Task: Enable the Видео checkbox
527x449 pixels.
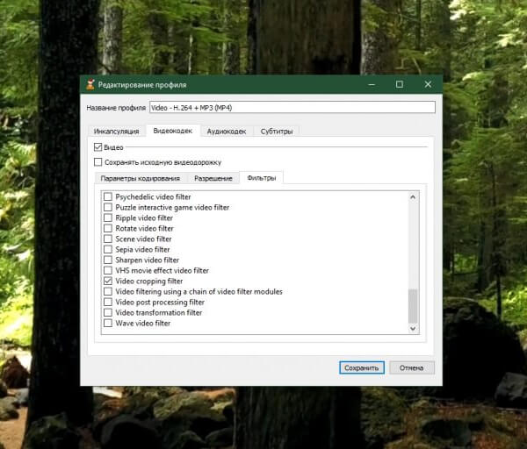Action: [x=98, y=147]
